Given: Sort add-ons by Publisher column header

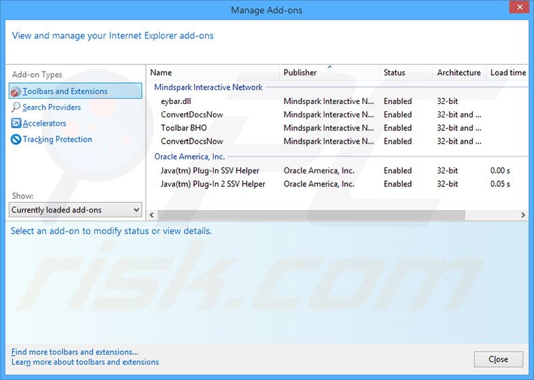Looking at the screenshot, I should (329, 72).
